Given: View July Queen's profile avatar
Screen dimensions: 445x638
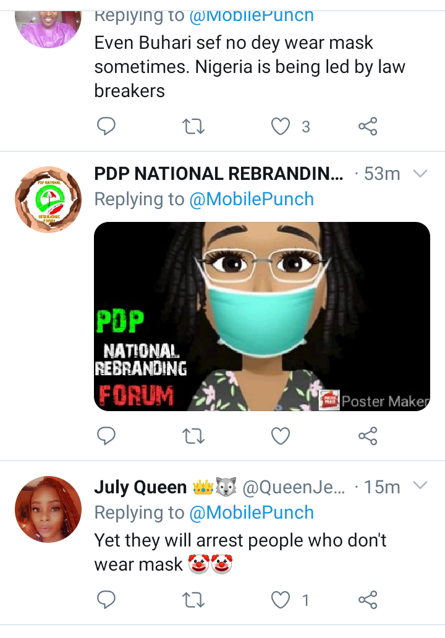Looking at the screenshot, I should click(48, 509).
